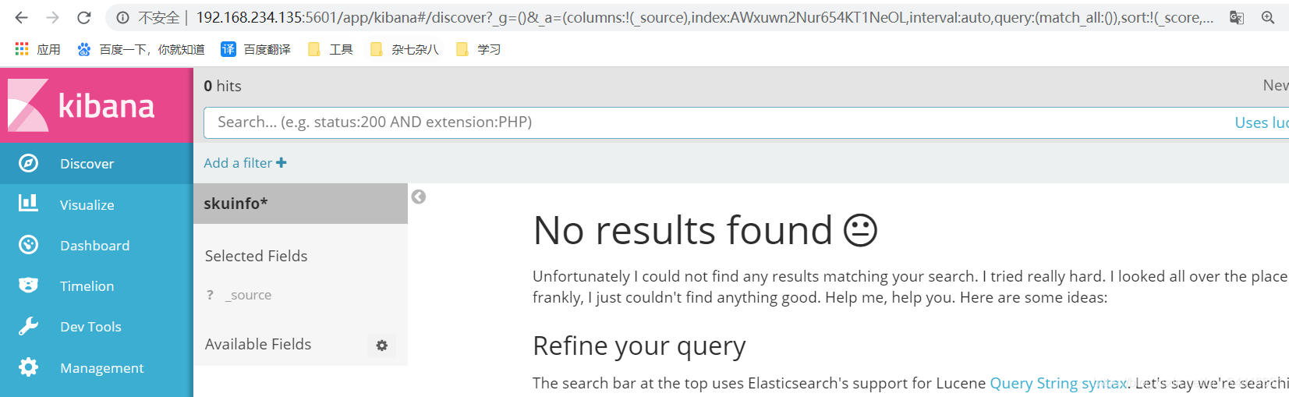
Task: Click the Visualize bar chart icon
Action: (x=28, y=204)
